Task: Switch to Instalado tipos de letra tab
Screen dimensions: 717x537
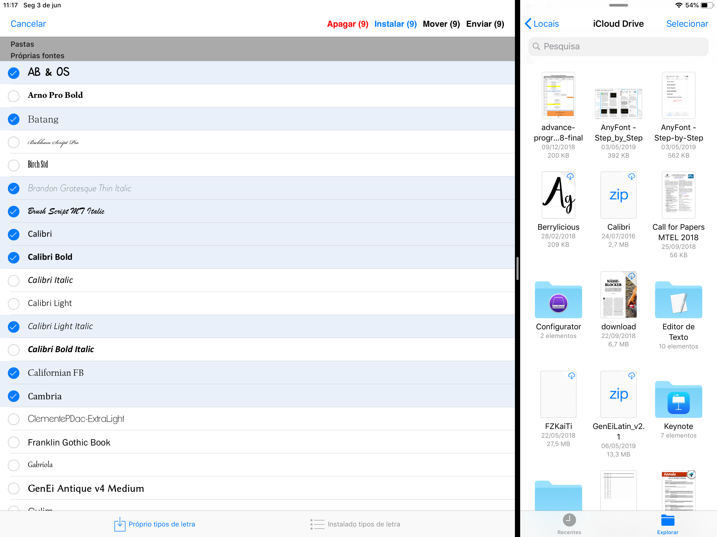Action: pos(355,524)
